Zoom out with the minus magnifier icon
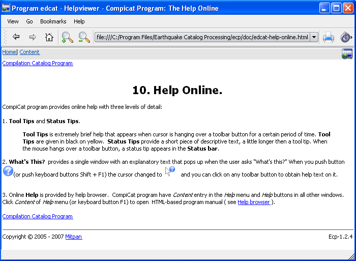The image size is (356, 261). pyautogui.click(x=84, y=37)
